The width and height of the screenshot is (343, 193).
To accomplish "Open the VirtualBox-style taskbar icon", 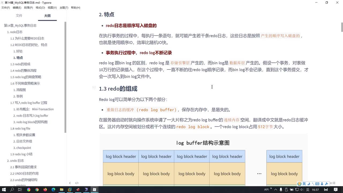I will pos(70,190).
